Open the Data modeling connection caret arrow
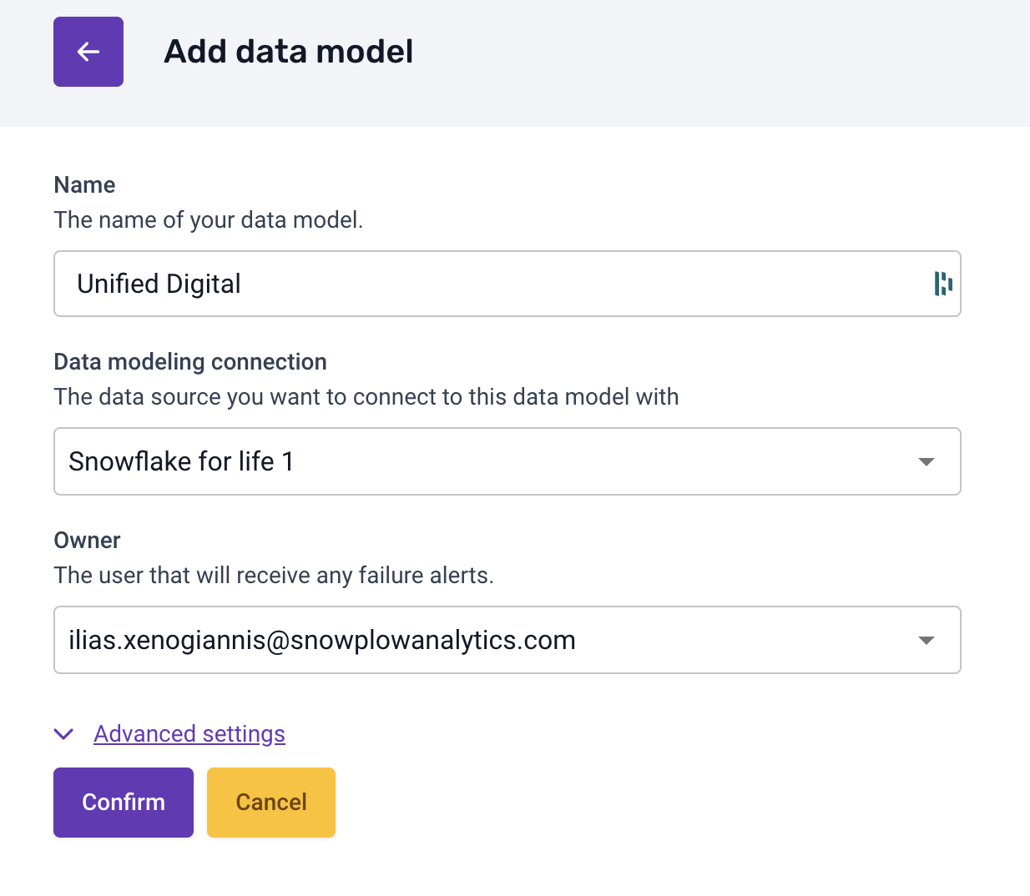This screenshot has width=1030, height=896. 926,461
